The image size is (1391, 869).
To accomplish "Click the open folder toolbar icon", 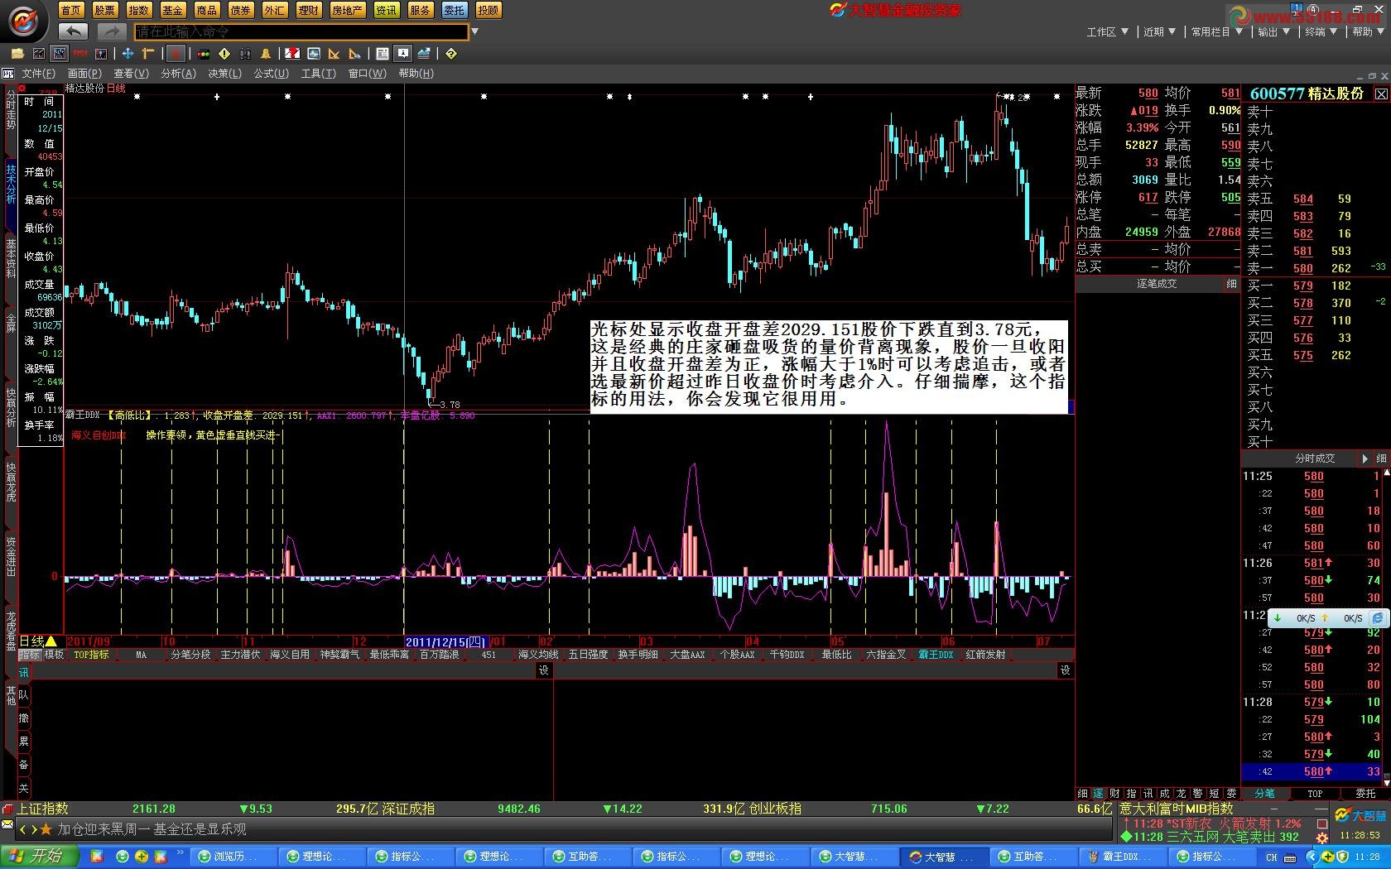I will tap(17, 54).
